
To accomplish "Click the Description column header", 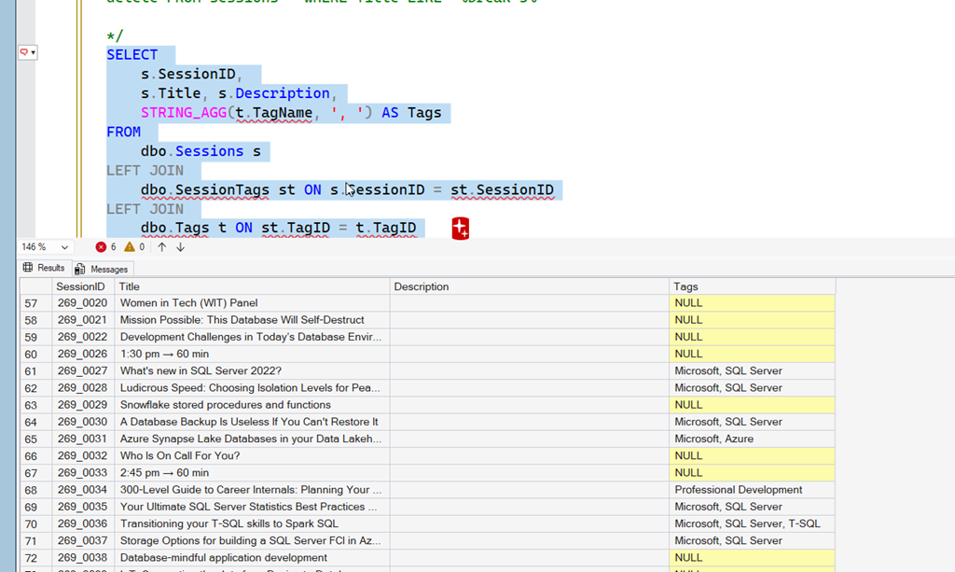I will pos(529,286).
